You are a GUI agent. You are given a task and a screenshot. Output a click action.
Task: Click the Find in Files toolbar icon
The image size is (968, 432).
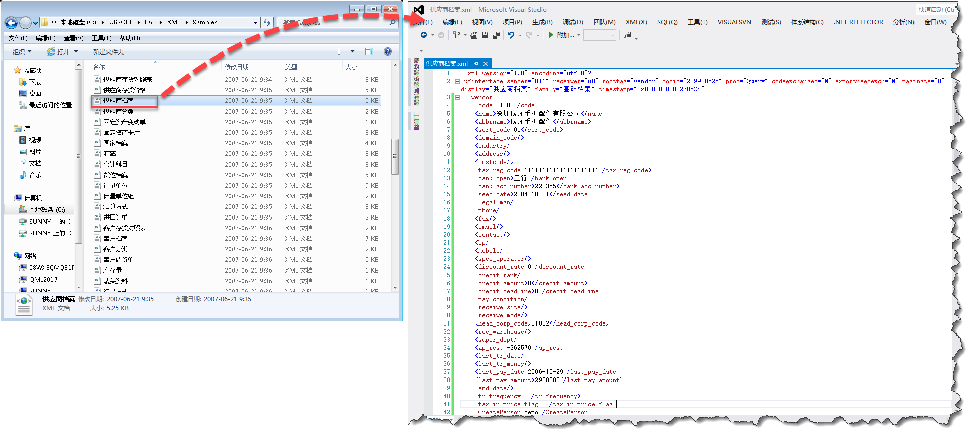627,35
